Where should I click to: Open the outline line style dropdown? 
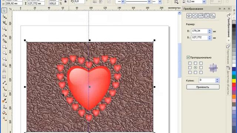click(x=149, y=1)
